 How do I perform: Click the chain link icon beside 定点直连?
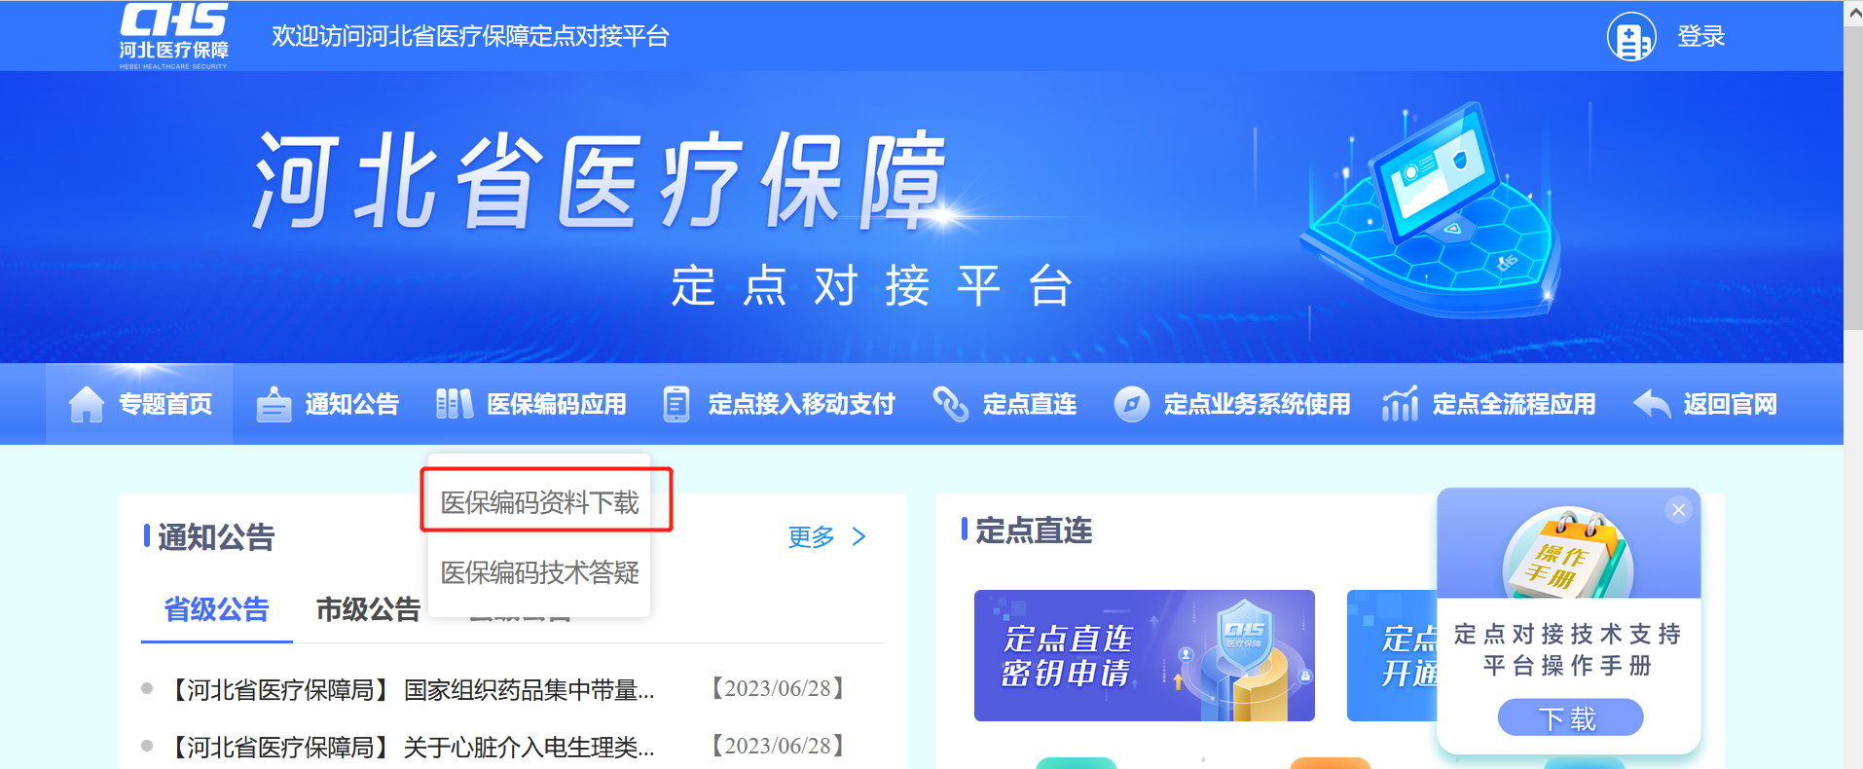tap(951, 404)
